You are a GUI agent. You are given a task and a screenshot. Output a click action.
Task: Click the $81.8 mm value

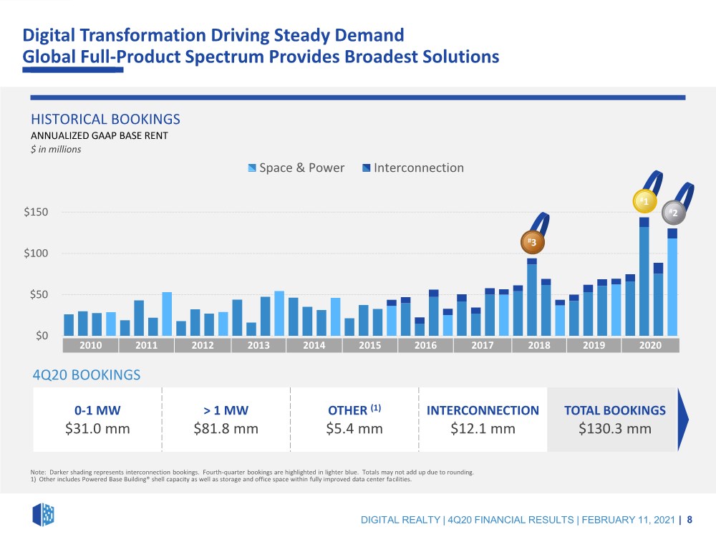coord(226,429)
